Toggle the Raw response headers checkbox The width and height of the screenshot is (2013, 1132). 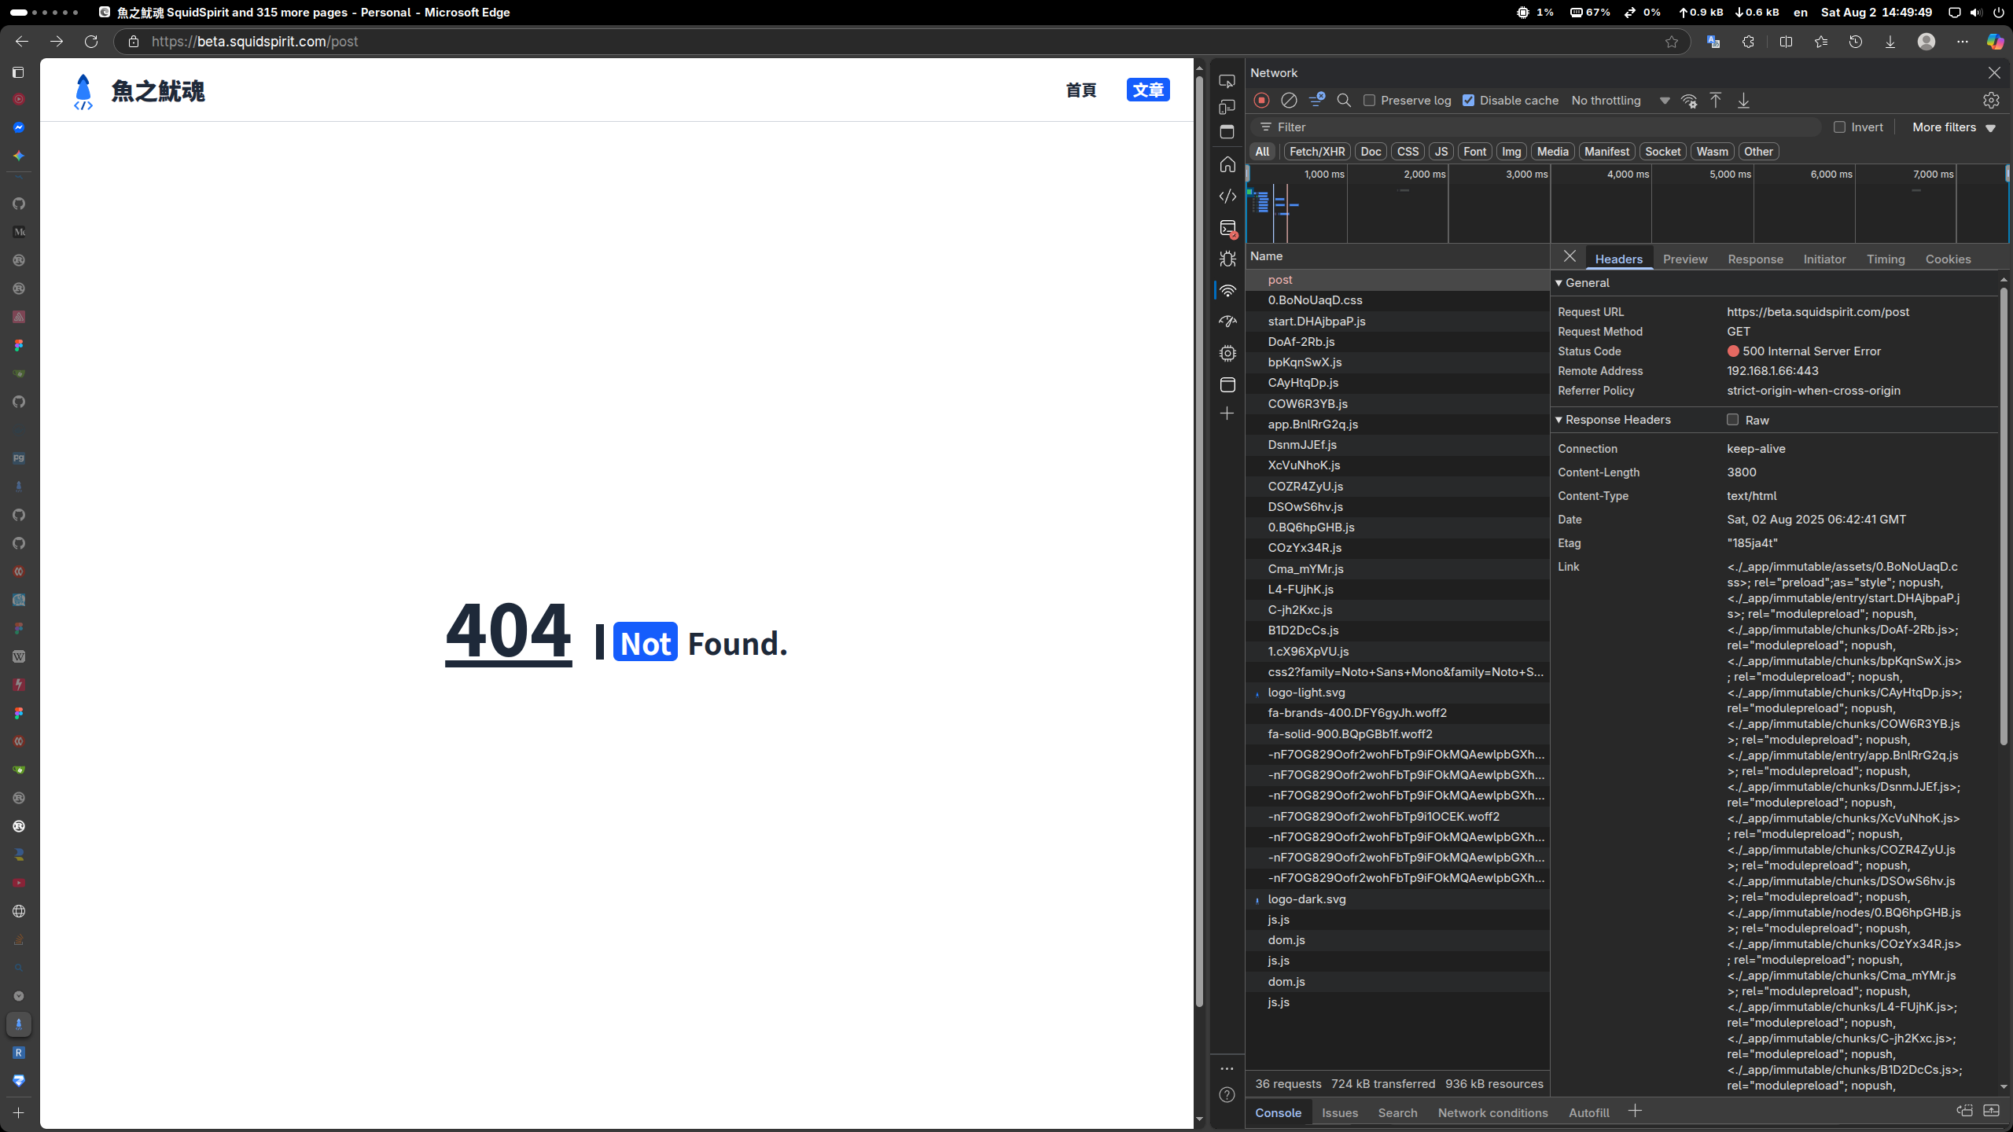point(1732,420)
